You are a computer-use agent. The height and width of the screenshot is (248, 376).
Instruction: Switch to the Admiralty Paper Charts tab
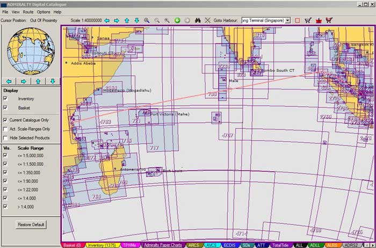tap(163, 245)
